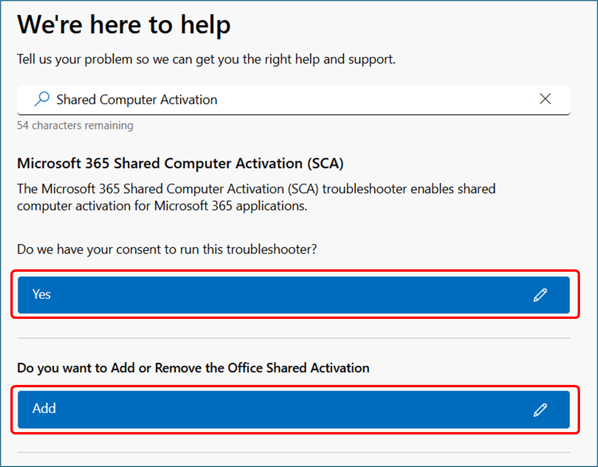Click the 'Add or Remove the Office Shared Activation' question
The width and height of the screenshot is (598, 467).
[x=193, y=368]
